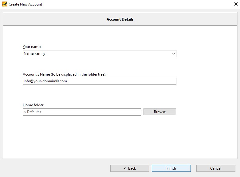Screen dimensions: 240x177
Task: Cancel the account creation wizard
Action: click(216, 168)
